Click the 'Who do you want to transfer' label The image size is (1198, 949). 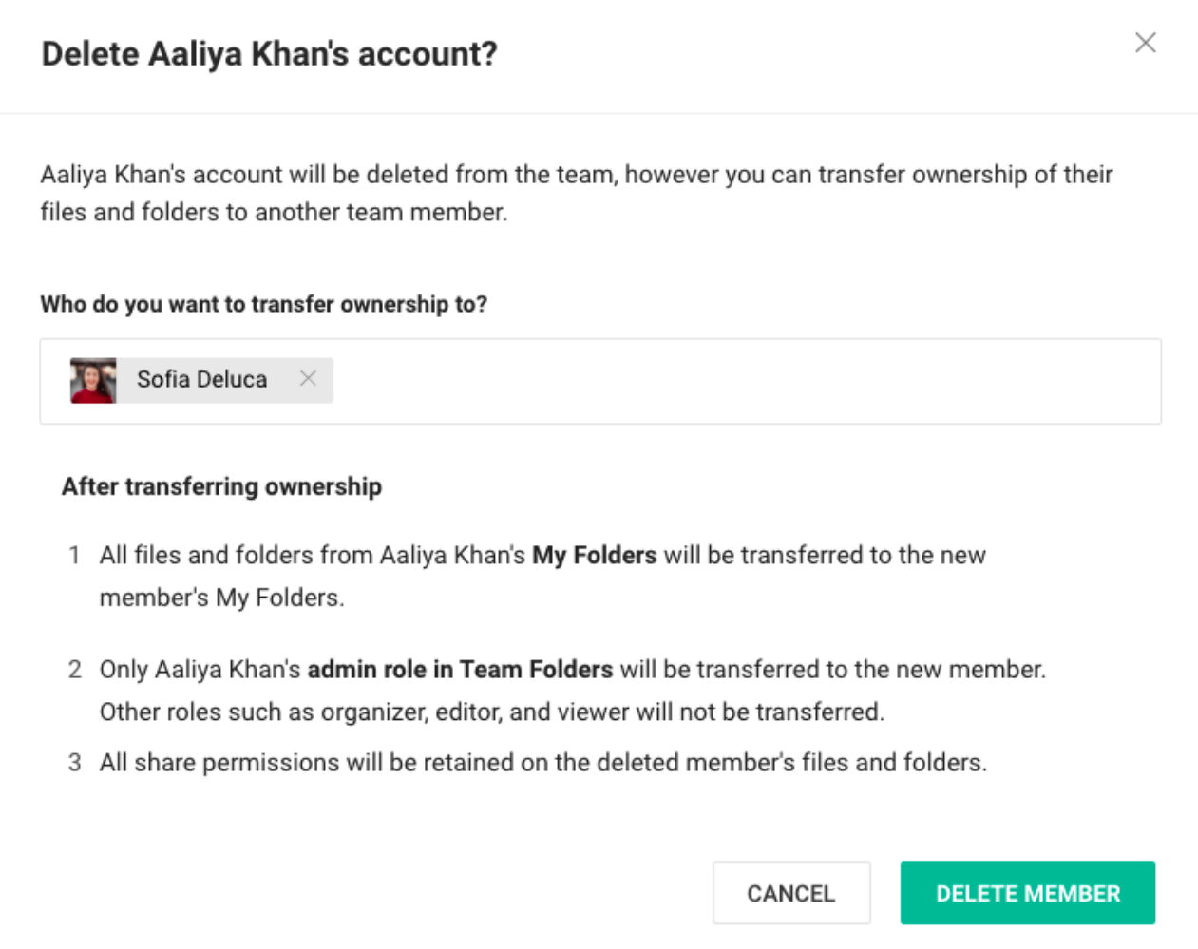263,304
